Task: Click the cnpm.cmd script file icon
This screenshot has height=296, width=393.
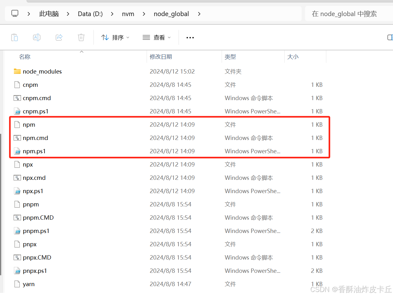Action: tap(17, 98)
